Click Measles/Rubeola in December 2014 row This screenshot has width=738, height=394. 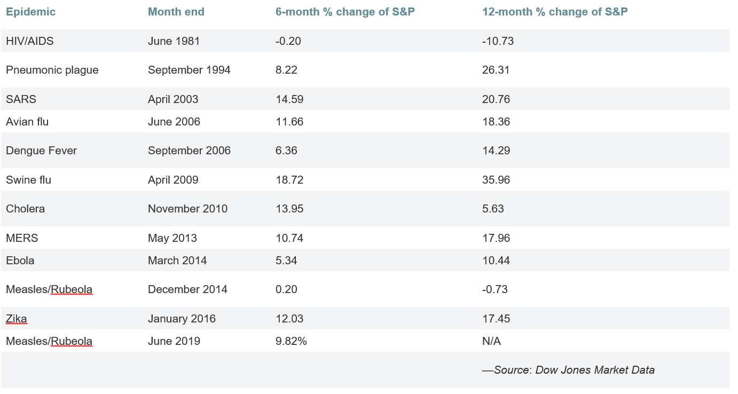49,289
